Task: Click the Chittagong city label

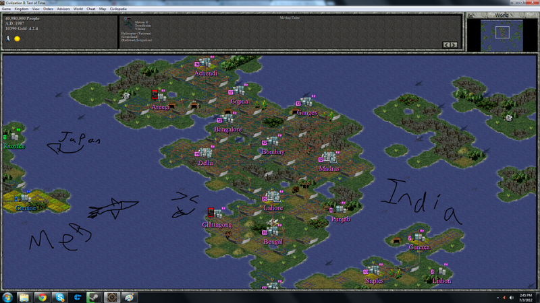Action: 217,225
